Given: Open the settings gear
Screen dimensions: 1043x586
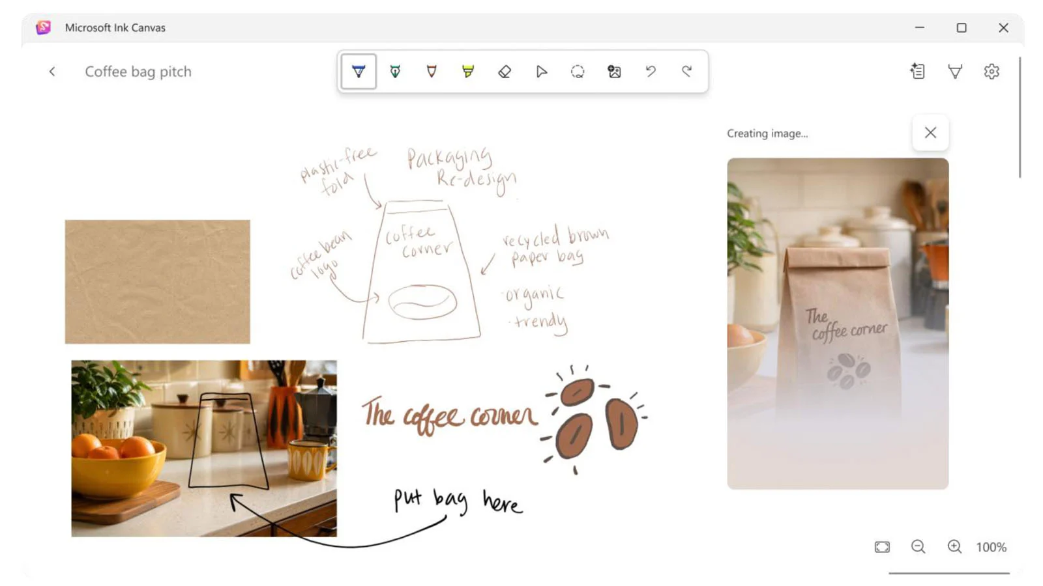Looking at the screenshot, I should [x=992, y=72].
